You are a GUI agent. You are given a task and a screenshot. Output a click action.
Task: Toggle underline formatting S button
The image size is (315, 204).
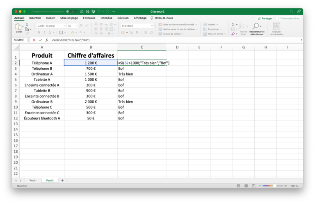[50, 32]
